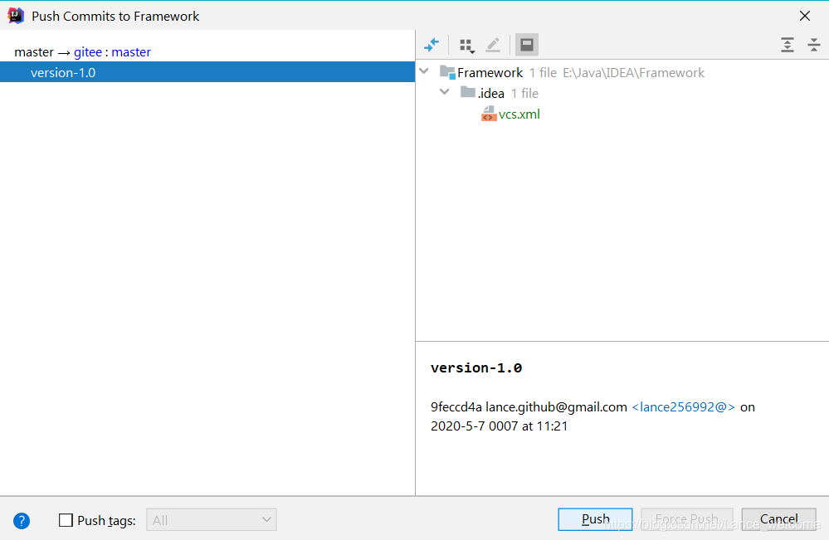Image resolution: width=829 pixels, height=540 pixels.
Task: Open the Group By toolbar dropdown
Action: pos(467,46)
